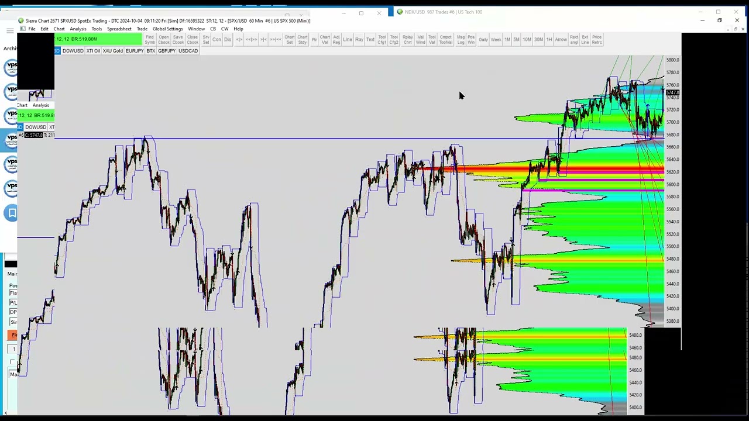Open Pos Win positions window

pos(471,39)
